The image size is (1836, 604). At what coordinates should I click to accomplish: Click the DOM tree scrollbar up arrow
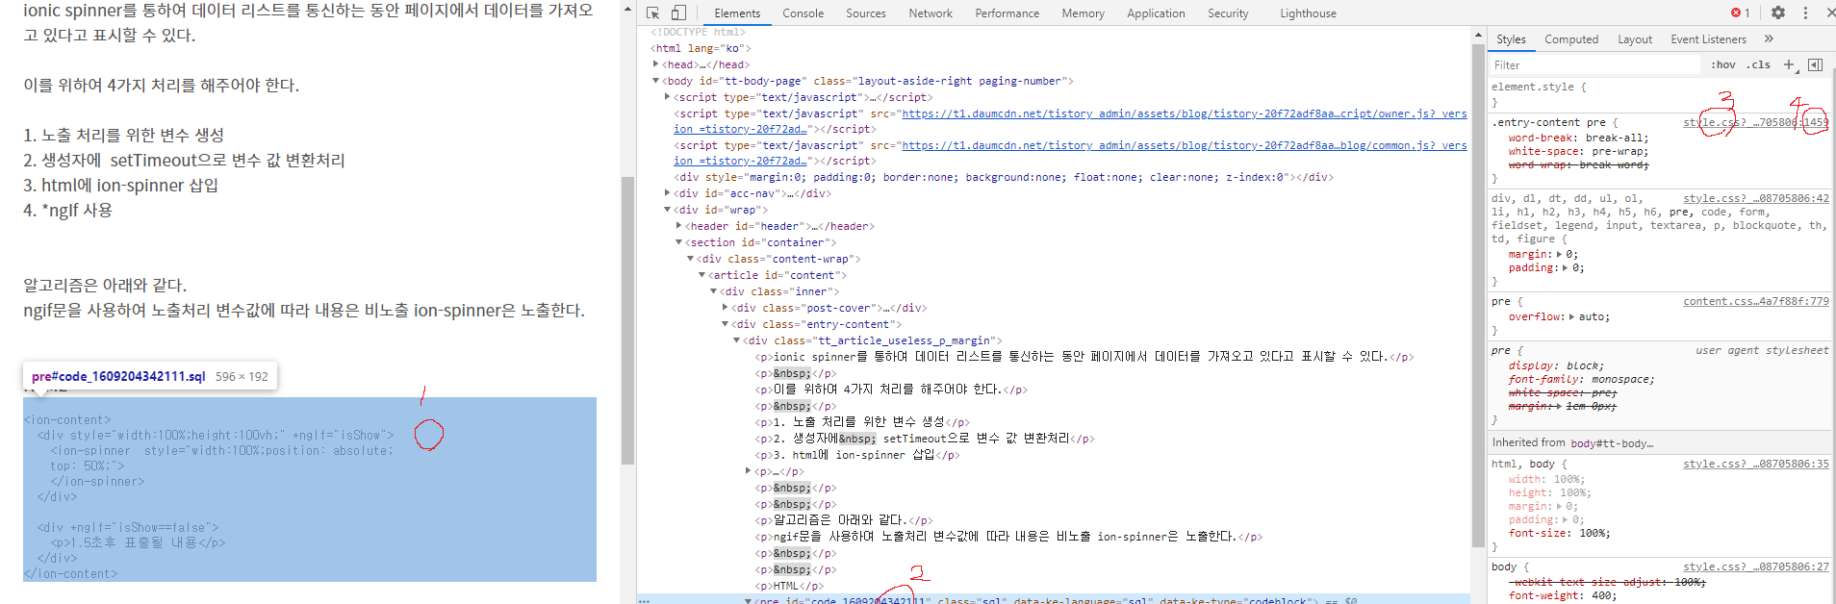tap(1478, 35)
